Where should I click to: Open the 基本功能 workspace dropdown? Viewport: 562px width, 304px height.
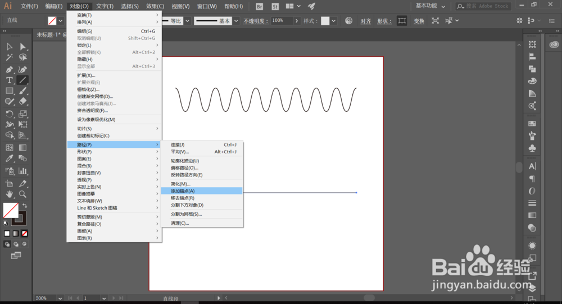(430, 6)
